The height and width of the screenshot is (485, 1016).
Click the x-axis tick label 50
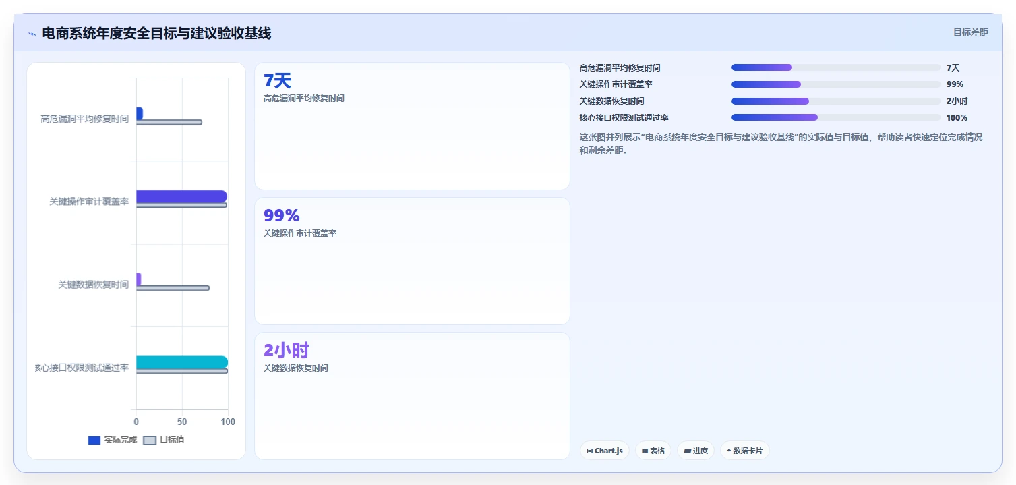point(182,422)
